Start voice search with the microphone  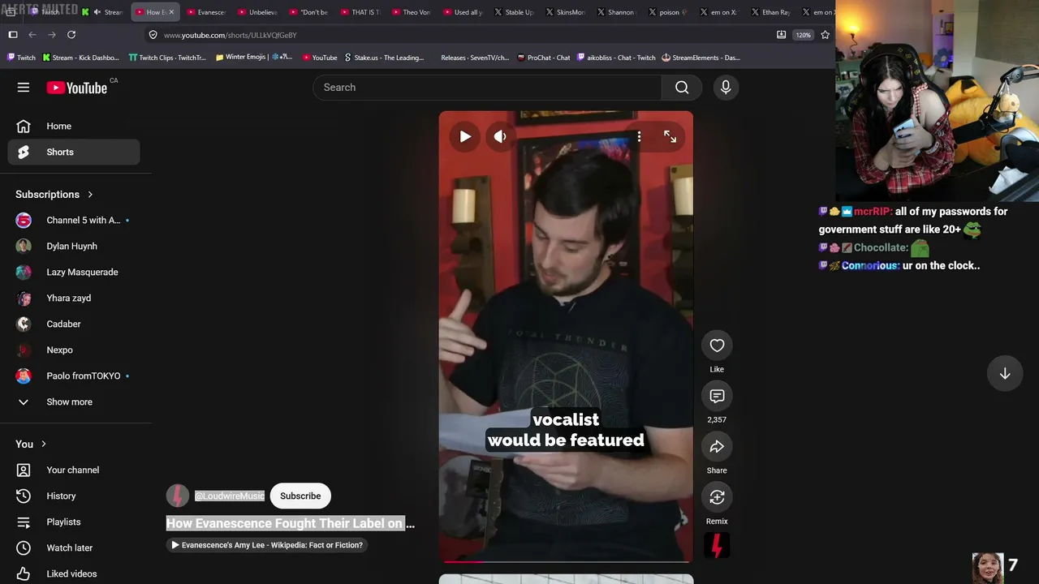point(726,88)
